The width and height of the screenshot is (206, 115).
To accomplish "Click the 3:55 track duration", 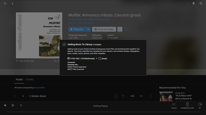I will coord(132,96).
